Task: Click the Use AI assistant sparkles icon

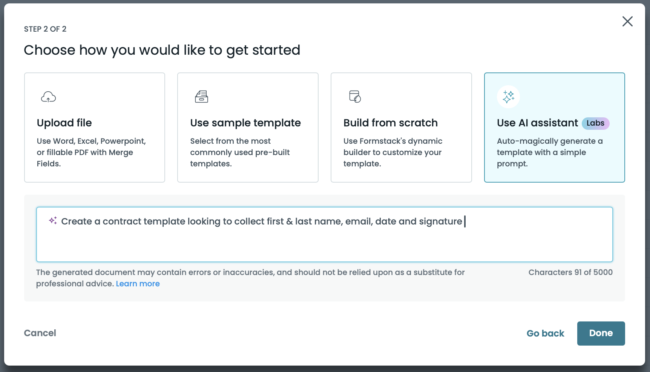Action: click(508, 97)
